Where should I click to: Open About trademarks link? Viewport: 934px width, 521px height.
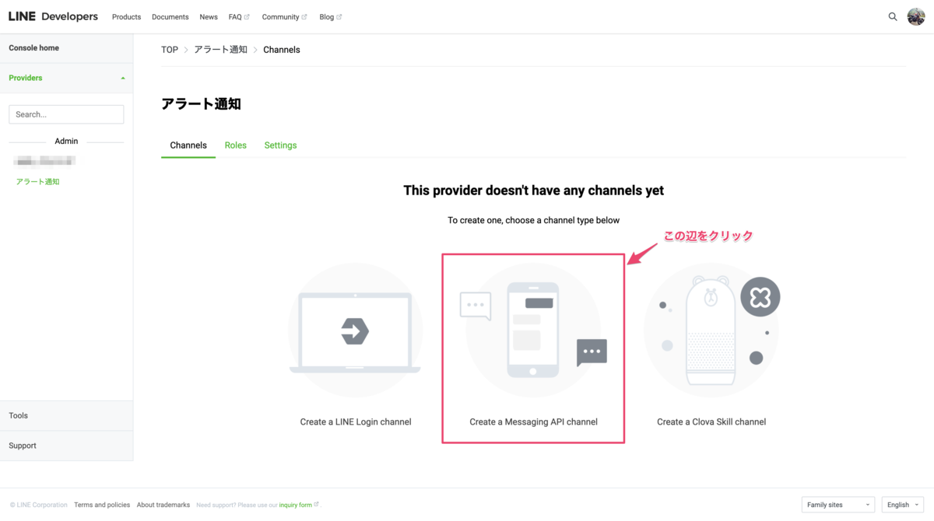pyautogui.click(x=163, y=505)
